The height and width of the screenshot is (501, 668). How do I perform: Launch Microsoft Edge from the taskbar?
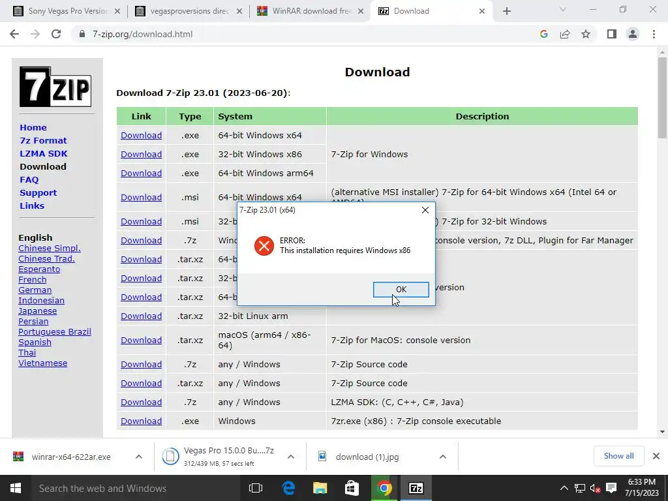(x=288, y=488)
